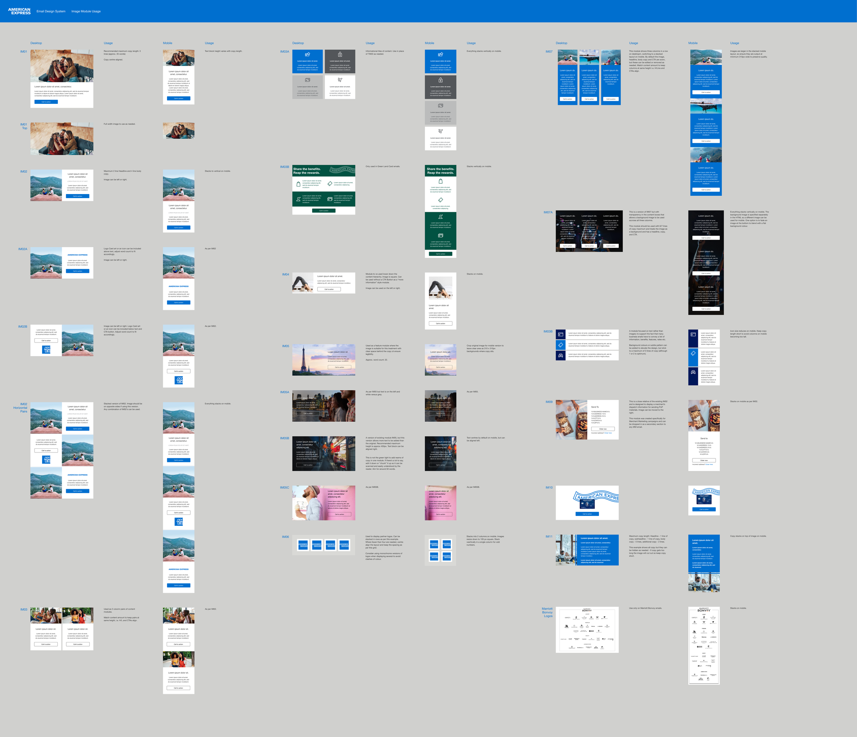Viewport: 857px width, 737px height.
Task: Click the car icon in navy IM03B mobile list
Action: point(693,372)
